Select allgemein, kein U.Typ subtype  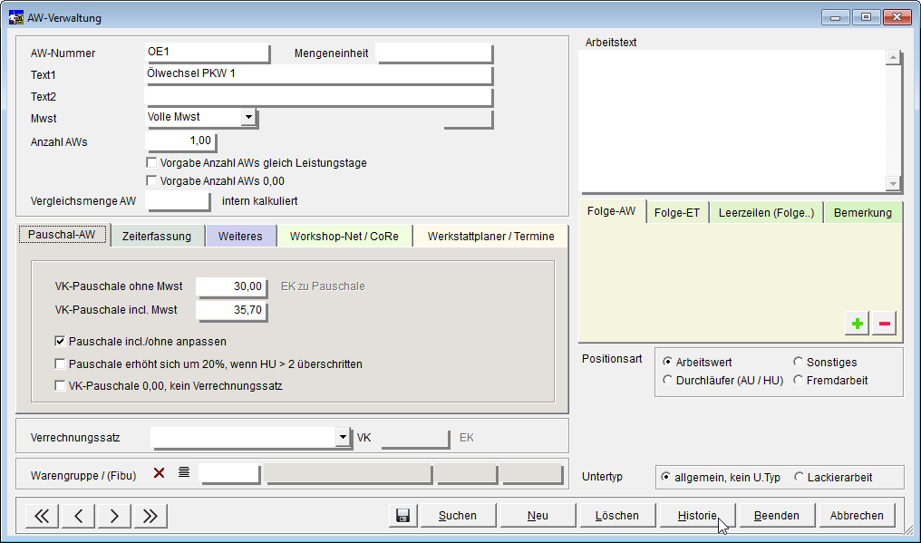pyautogui.click(x=665, y=477)
